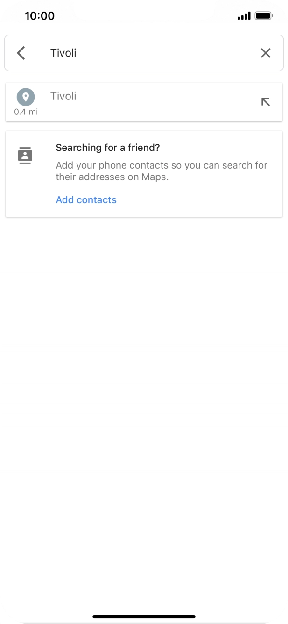
Task: Tap the battery indicator in status bar
Action: pos(264,16)
